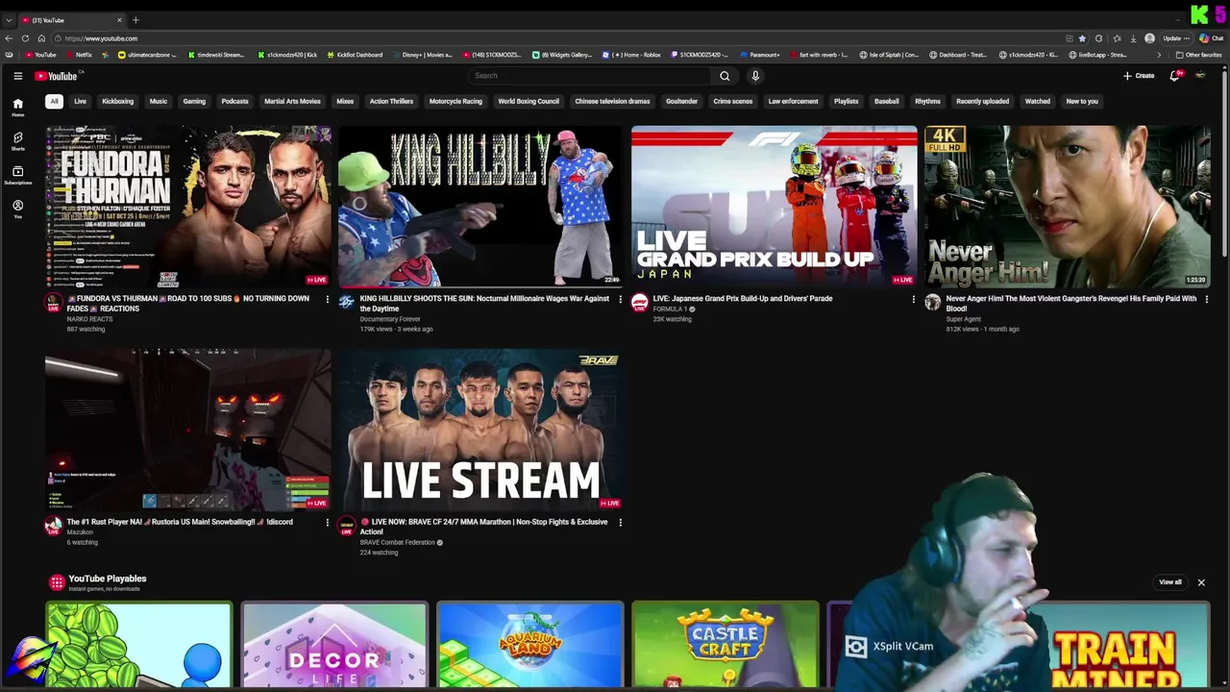Click the browser back arrow
This screenshot has width=1230, height=692.
9,38
